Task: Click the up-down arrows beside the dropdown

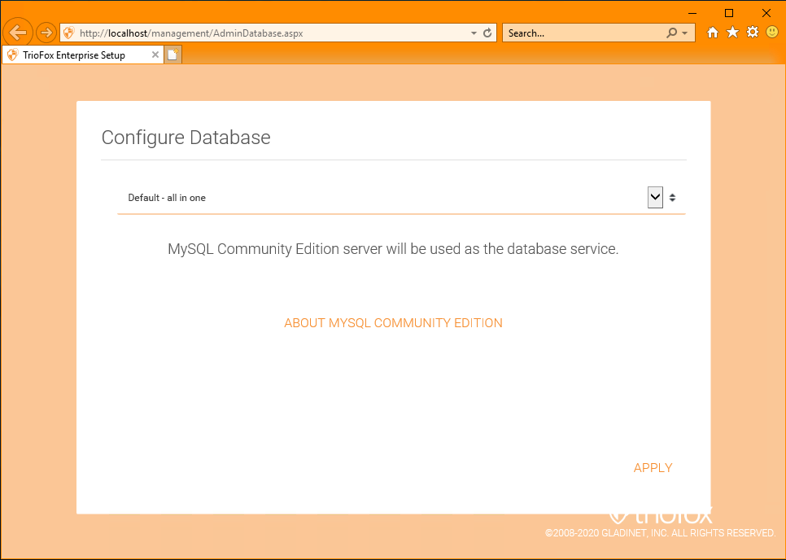Action: [x=672, y=198]
